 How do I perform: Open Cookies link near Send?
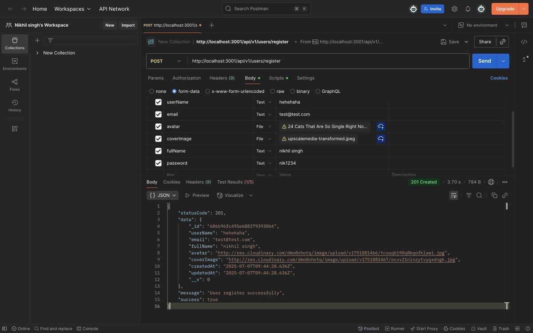pos(499,78)
